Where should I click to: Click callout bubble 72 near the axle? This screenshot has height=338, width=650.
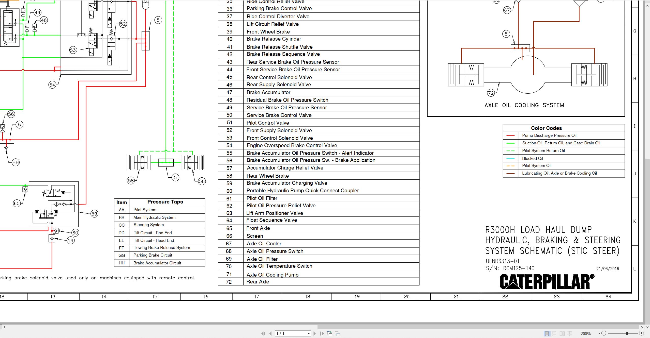[491, 93]
